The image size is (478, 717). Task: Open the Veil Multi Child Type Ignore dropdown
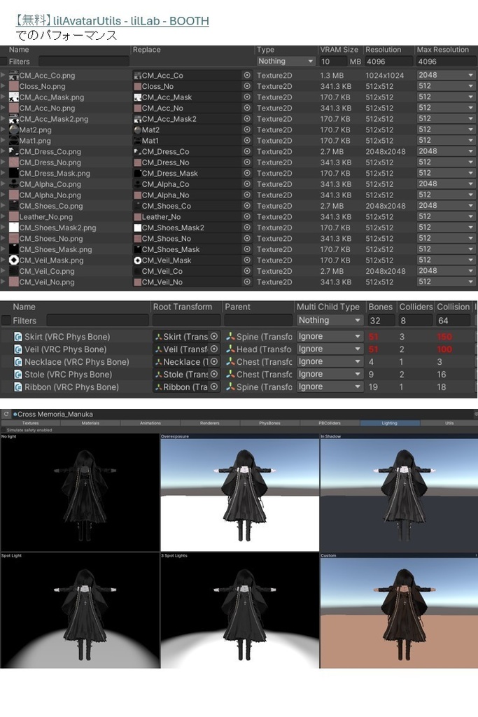click(x=330, y=349)
